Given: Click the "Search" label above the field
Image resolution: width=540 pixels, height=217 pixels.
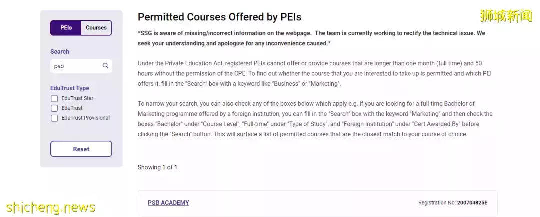Looking at the screenshot, I should pos(60,52).
